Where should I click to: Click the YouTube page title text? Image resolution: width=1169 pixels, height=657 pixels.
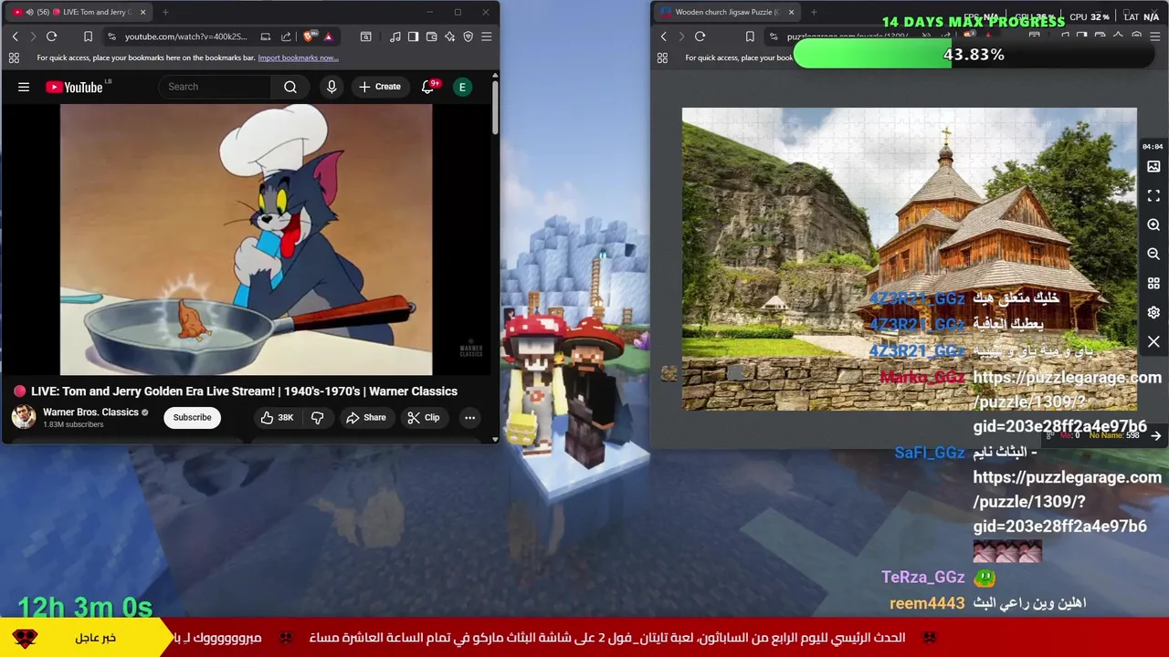click(x=244, y=391)
